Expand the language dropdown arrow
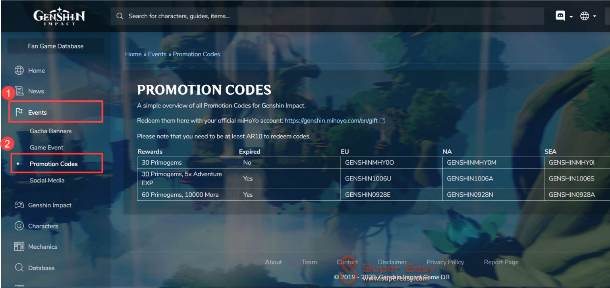This screenshot has height=288, width=610. click(x=595, y=17)
